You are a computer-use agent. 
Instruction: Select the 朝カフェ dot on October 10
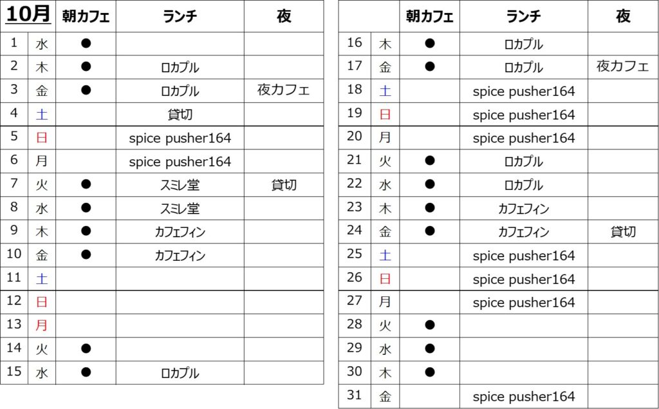pyautogui.click(x=86, y=255)
